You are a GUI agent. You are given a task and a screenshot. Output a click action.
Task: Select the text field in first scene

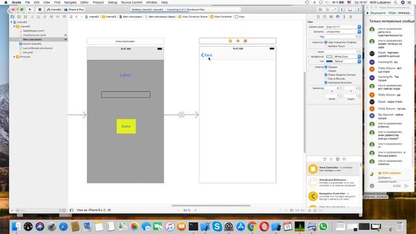[125, 94]
